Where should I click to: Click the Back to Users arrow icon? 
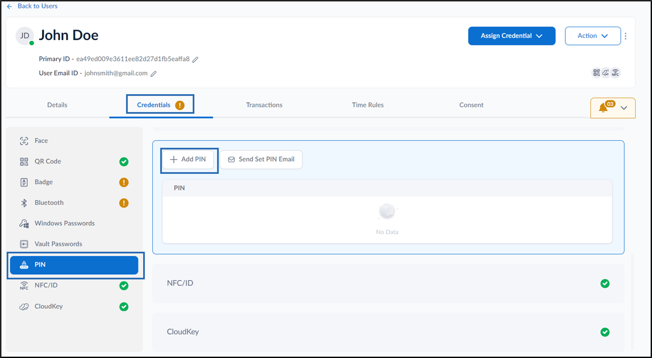click(9, 6)
